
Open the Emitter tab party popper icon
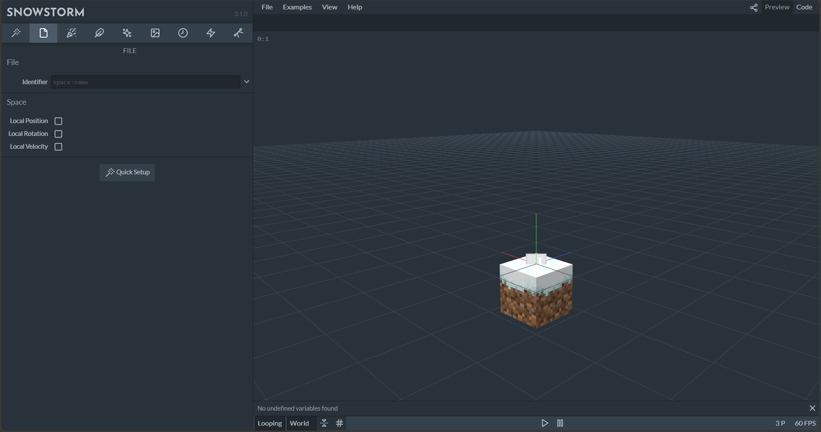click(71, 33)
